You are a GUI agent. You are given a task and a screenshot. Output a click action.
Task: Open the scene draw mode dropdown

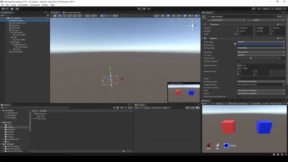tap(156, 16)
